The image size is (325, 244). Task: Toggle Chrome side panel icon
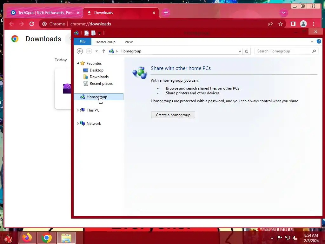(x=293, y=24)
